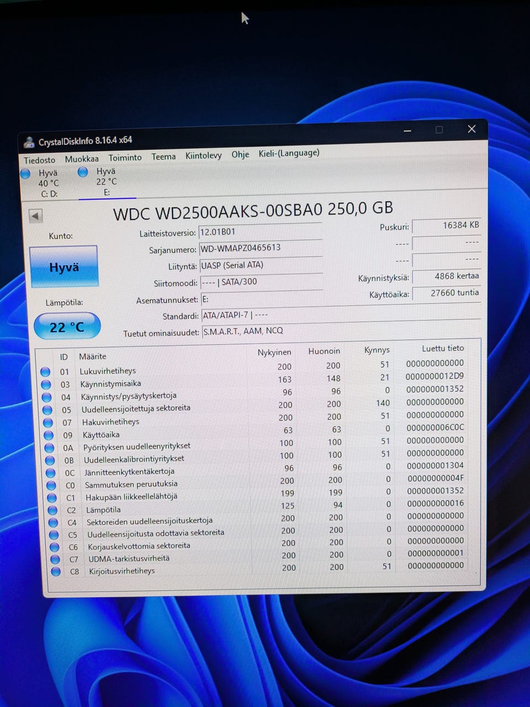Click the status dot for C2 Lämpötila
The image size is (530, 707).
pos(52,510)
